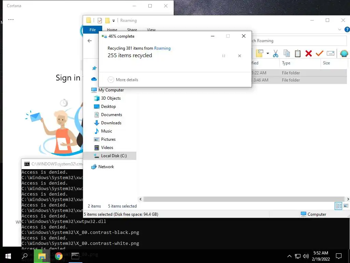The width and height of the screenshot is (350, 263).
Task: Select Quick access star in navigation pane
Action: 94,68
